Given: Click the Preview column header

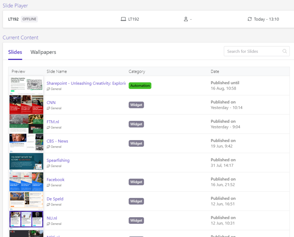Looking at the screenshot, I should [x=18, y=72].
